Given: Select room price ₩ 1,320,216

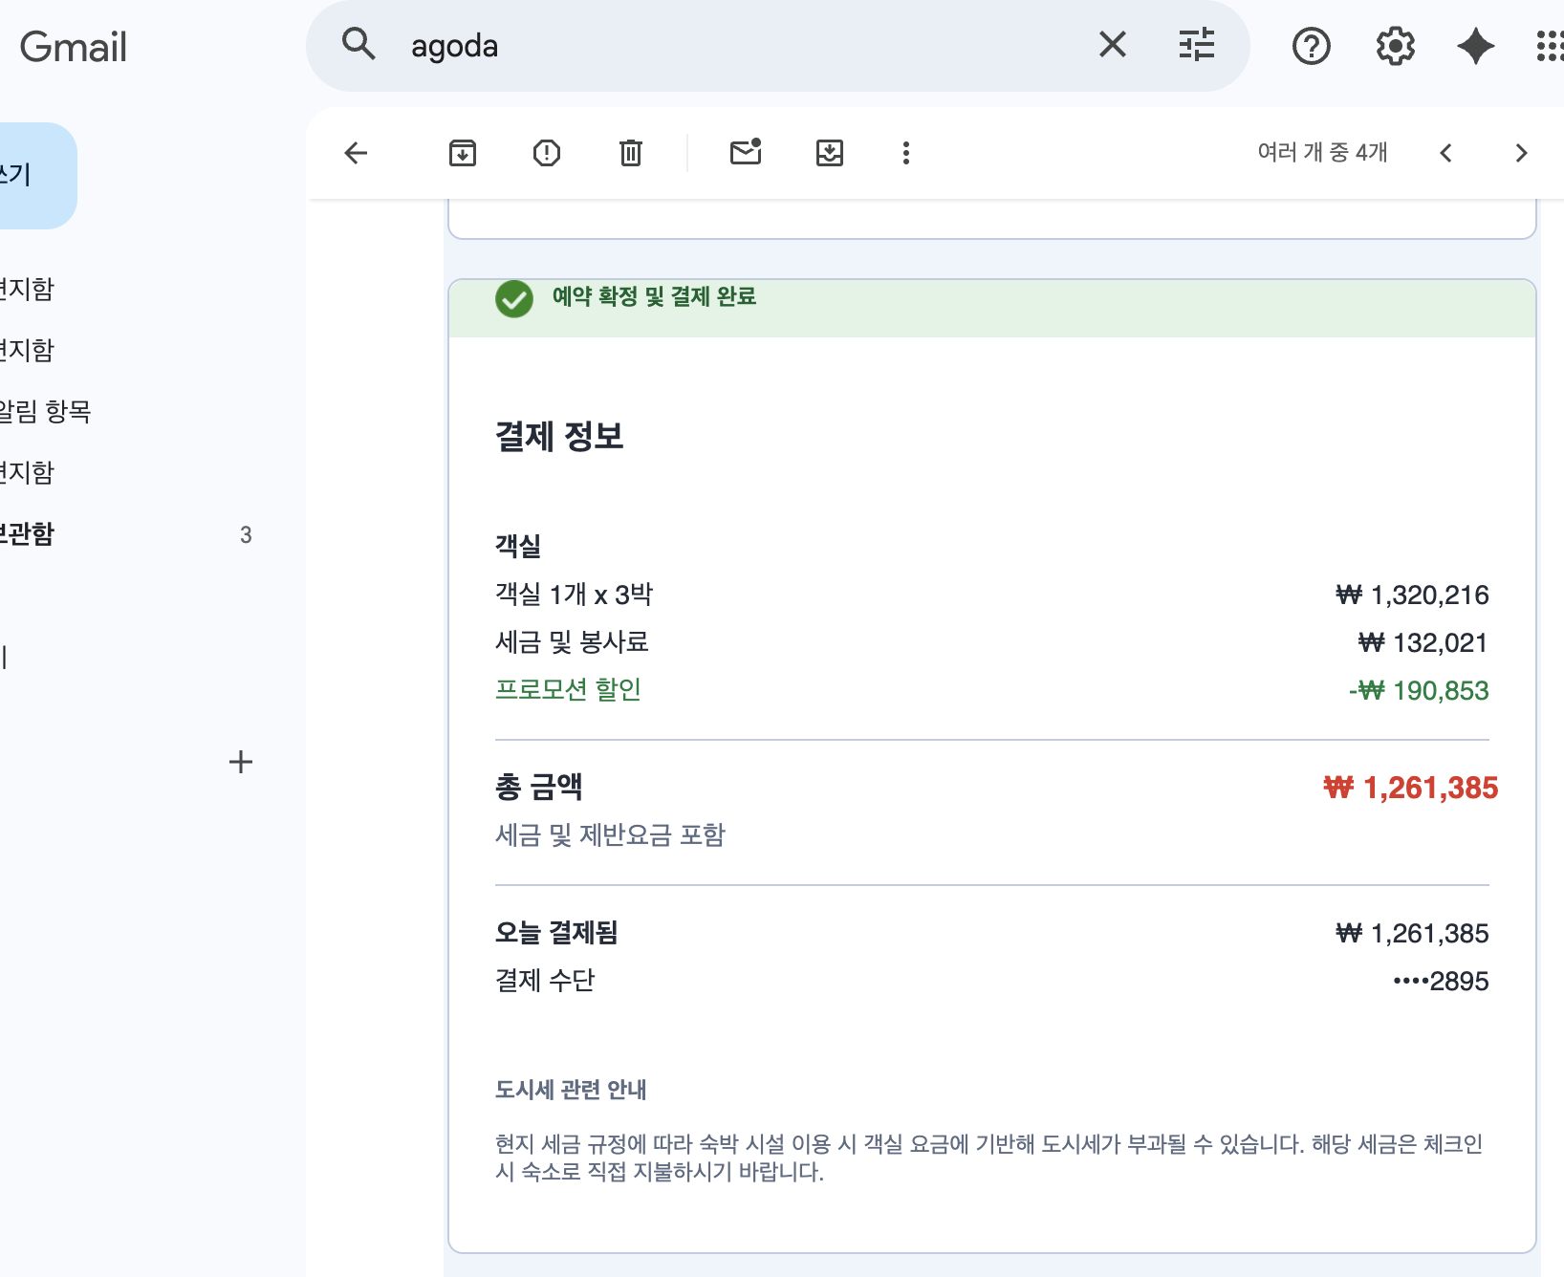Looking at the screenshot, I should [x=1412, y=595].
